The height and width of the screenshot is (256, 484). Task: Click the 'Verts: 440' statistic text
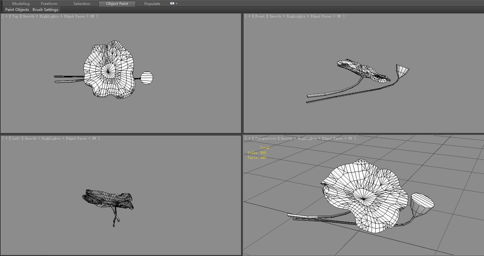coord(257,158)
